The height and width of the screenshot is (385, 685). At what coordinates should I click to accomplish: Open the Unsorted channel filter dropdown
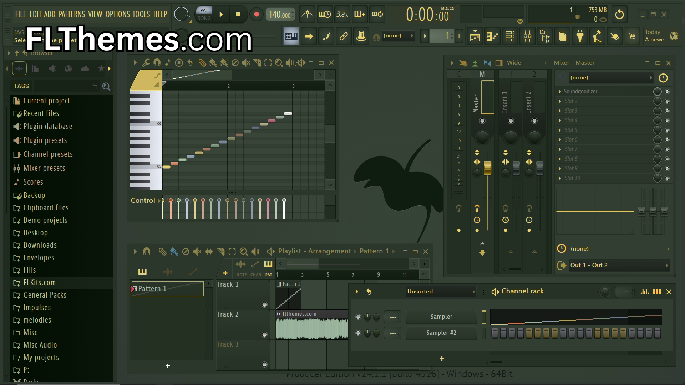[441, 292]
